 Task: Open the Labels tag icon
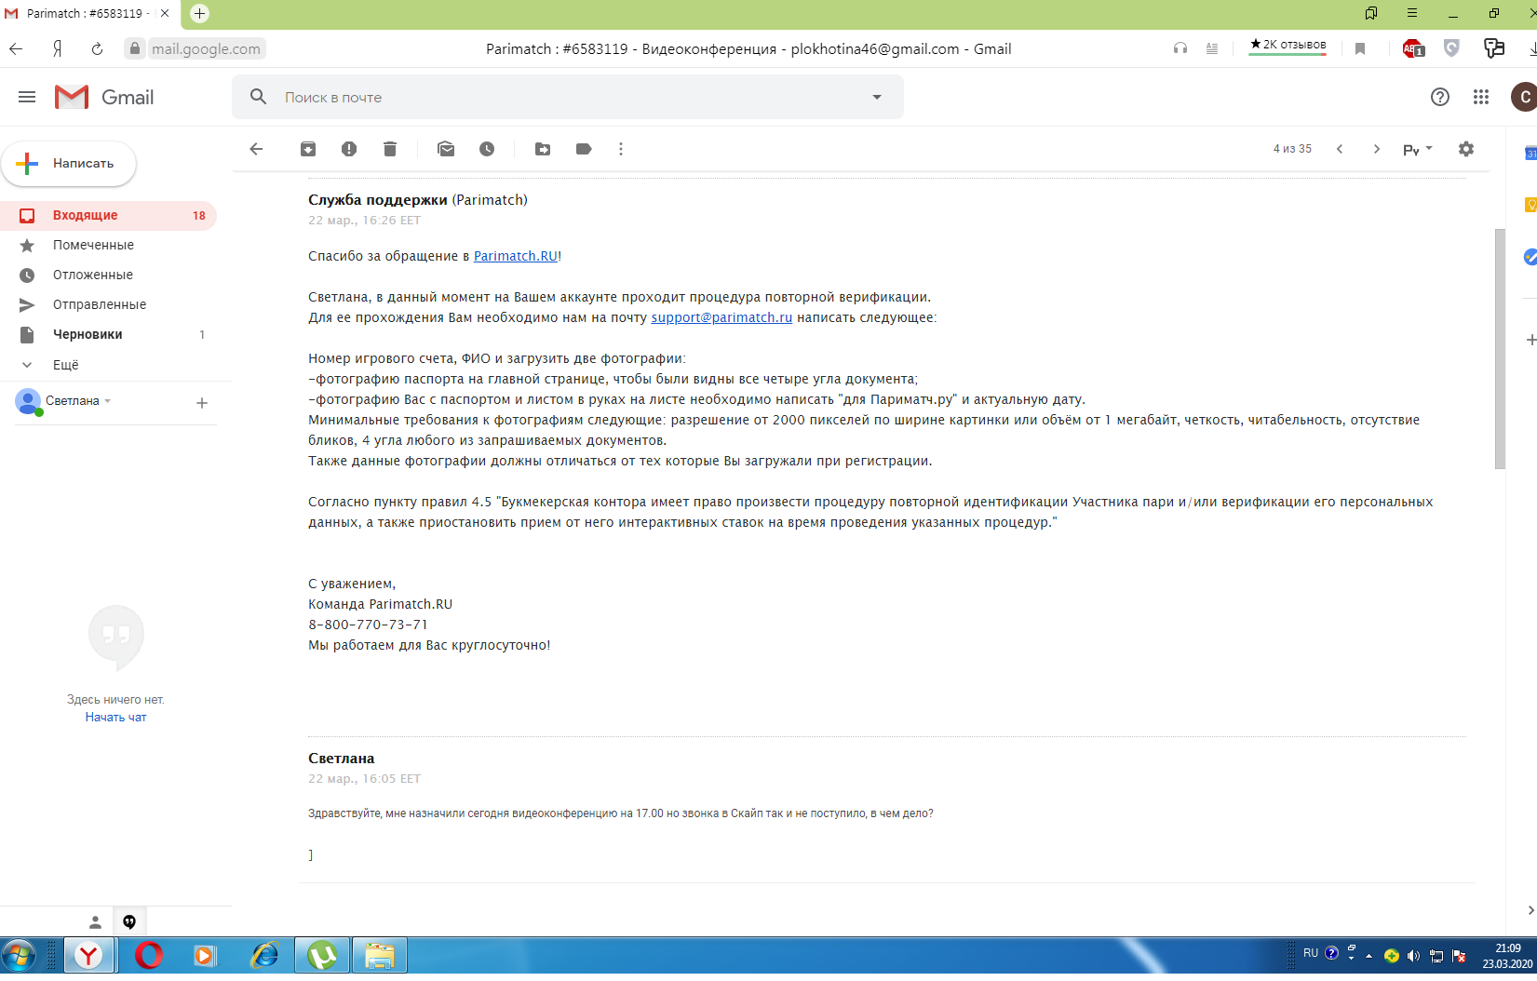584,149
